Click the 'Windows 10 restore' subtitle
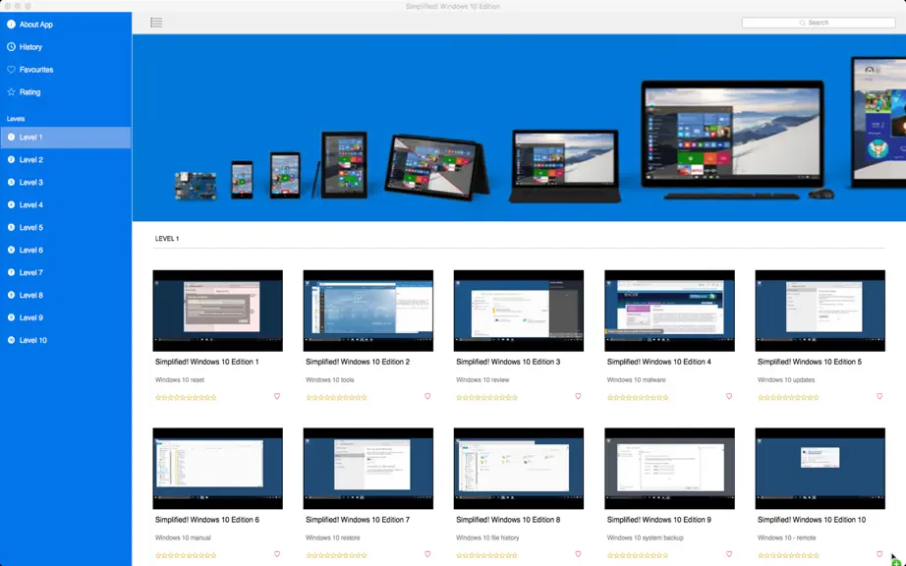The height and width of the screenshot is (566, 906). pyautogui.click(x=333, y=538)
